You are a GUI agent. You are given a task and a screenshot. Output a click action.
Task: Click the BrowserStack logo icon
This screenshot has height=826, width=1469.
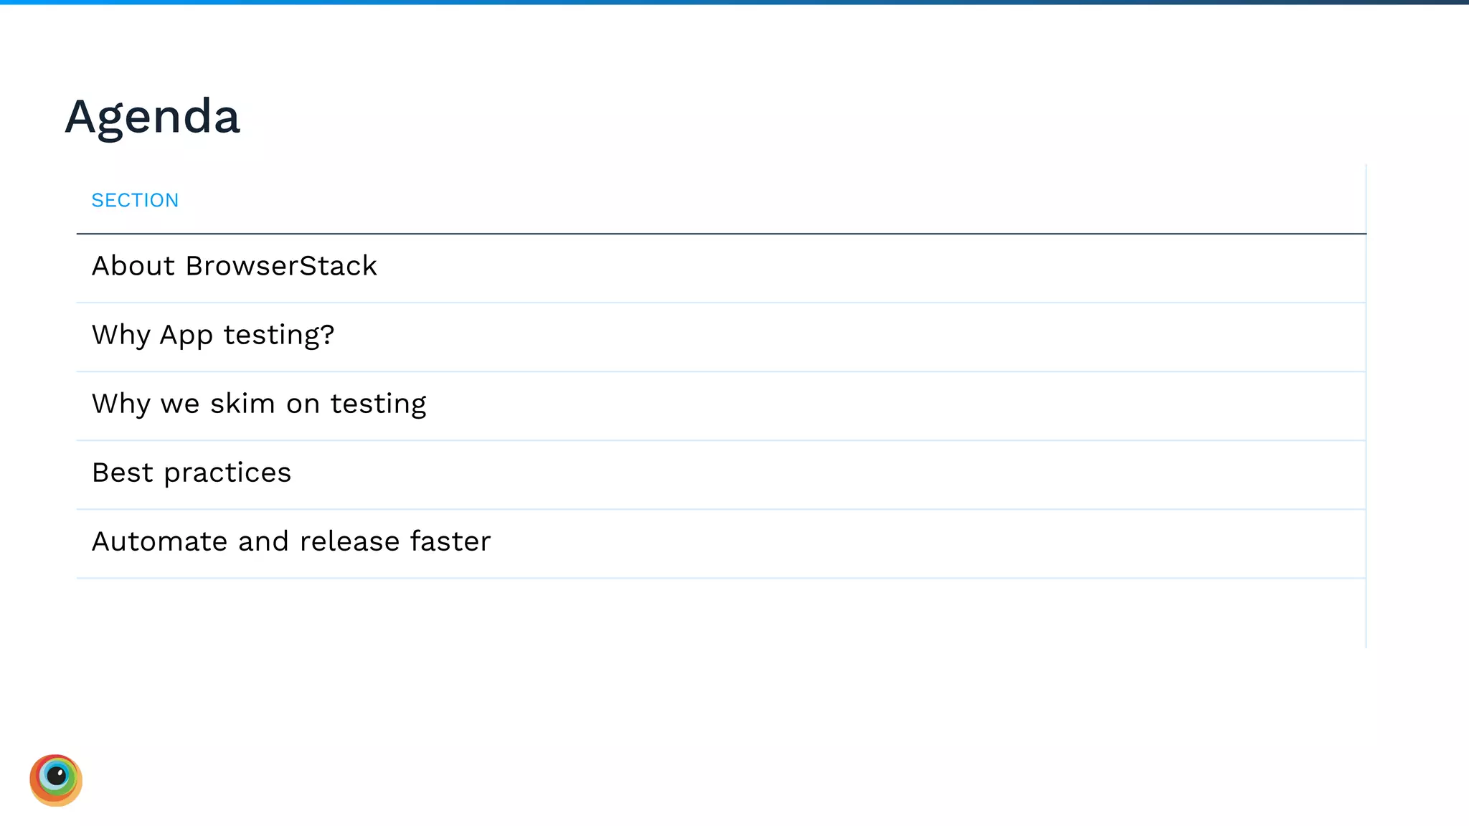pyautogui.click(x=56, y=780)
